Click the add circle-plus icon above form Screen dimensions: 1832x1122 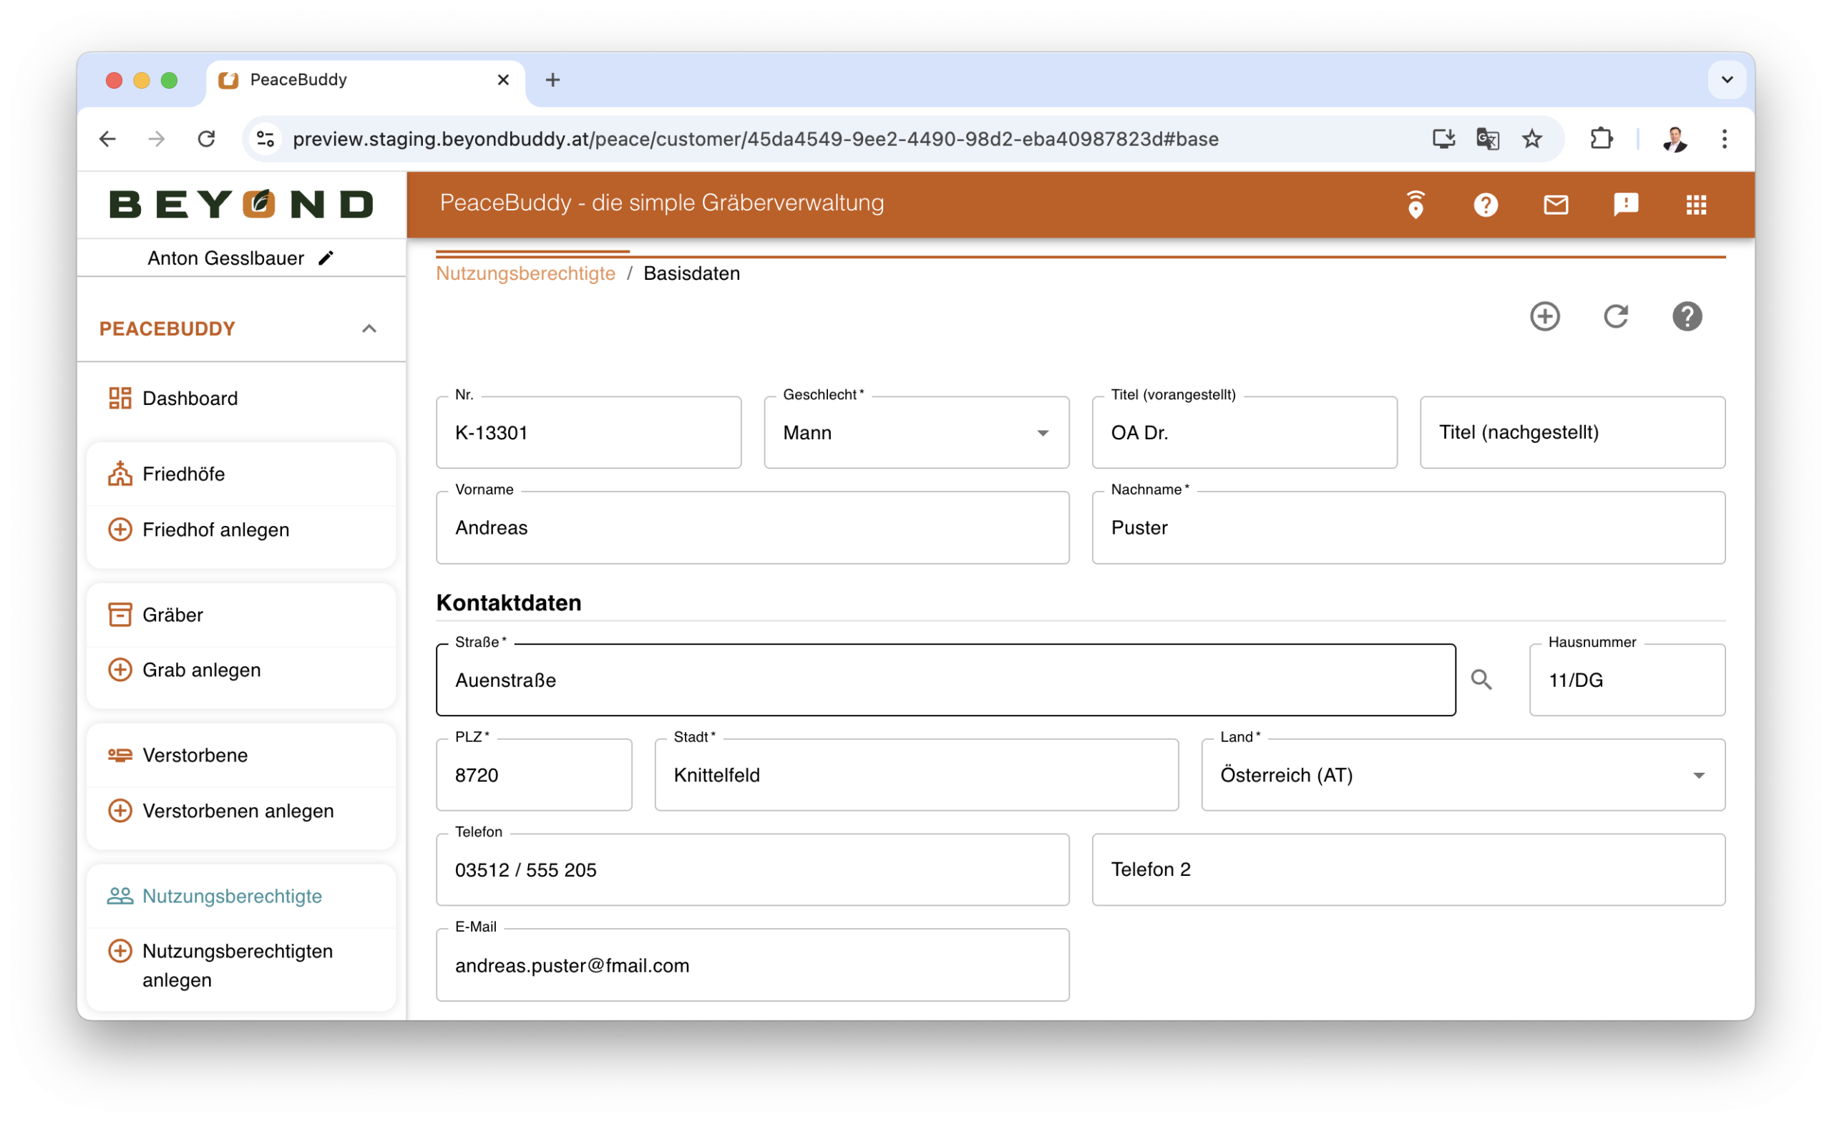[x=1544, y=317]
